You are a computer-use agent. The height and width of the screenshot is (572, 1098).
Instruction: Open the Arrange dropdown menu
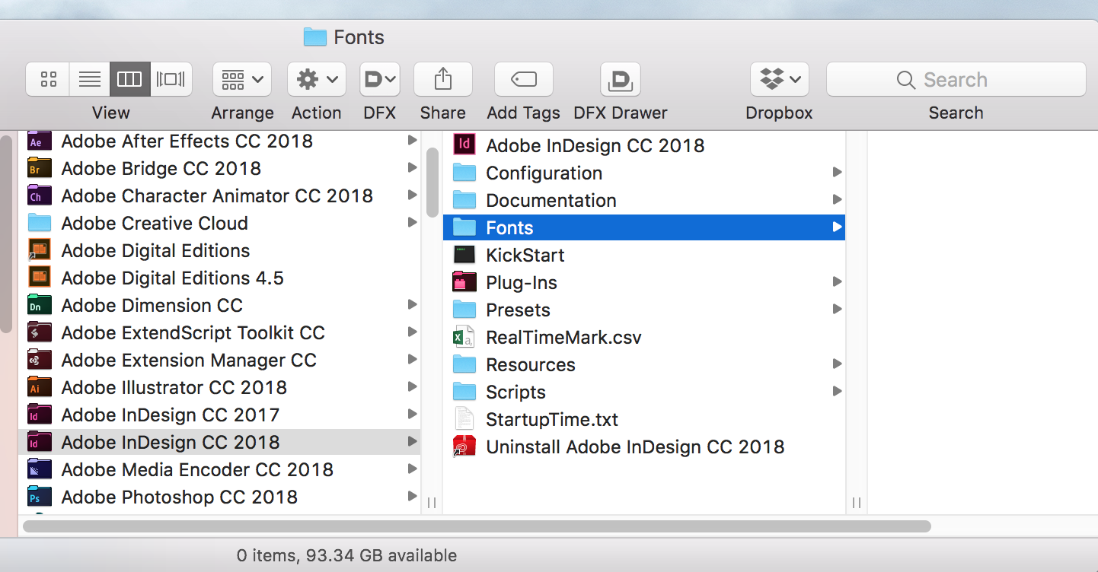[x=242, y=79]
